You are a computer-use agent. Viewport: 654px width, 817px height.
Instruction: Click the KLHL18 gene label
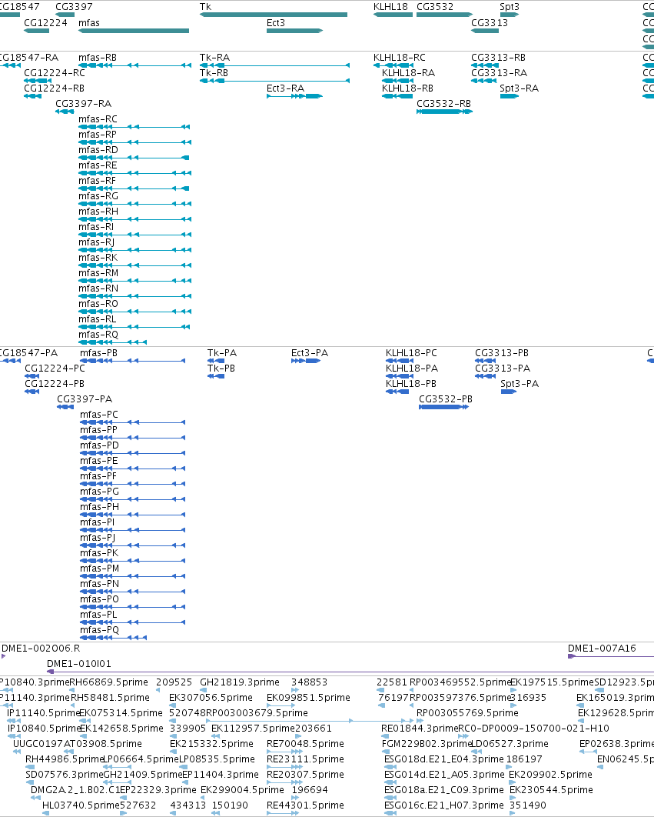tap(390, 7)
